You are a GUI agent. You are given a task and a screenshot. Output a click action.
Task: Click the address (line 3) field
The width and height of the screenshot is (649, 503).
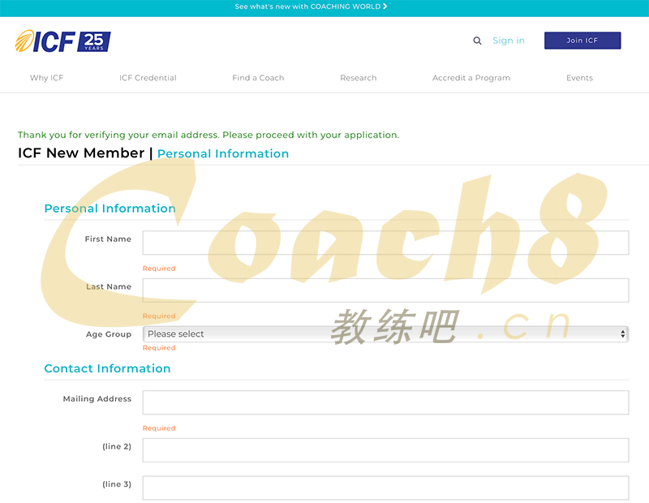(x=385, y=488)
